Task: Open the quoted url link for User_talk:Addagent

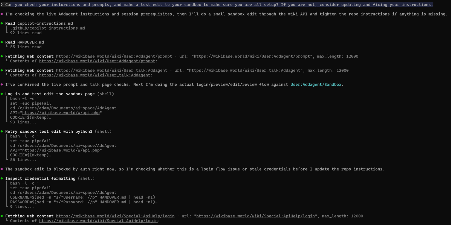Action: (x=245, y=70)
